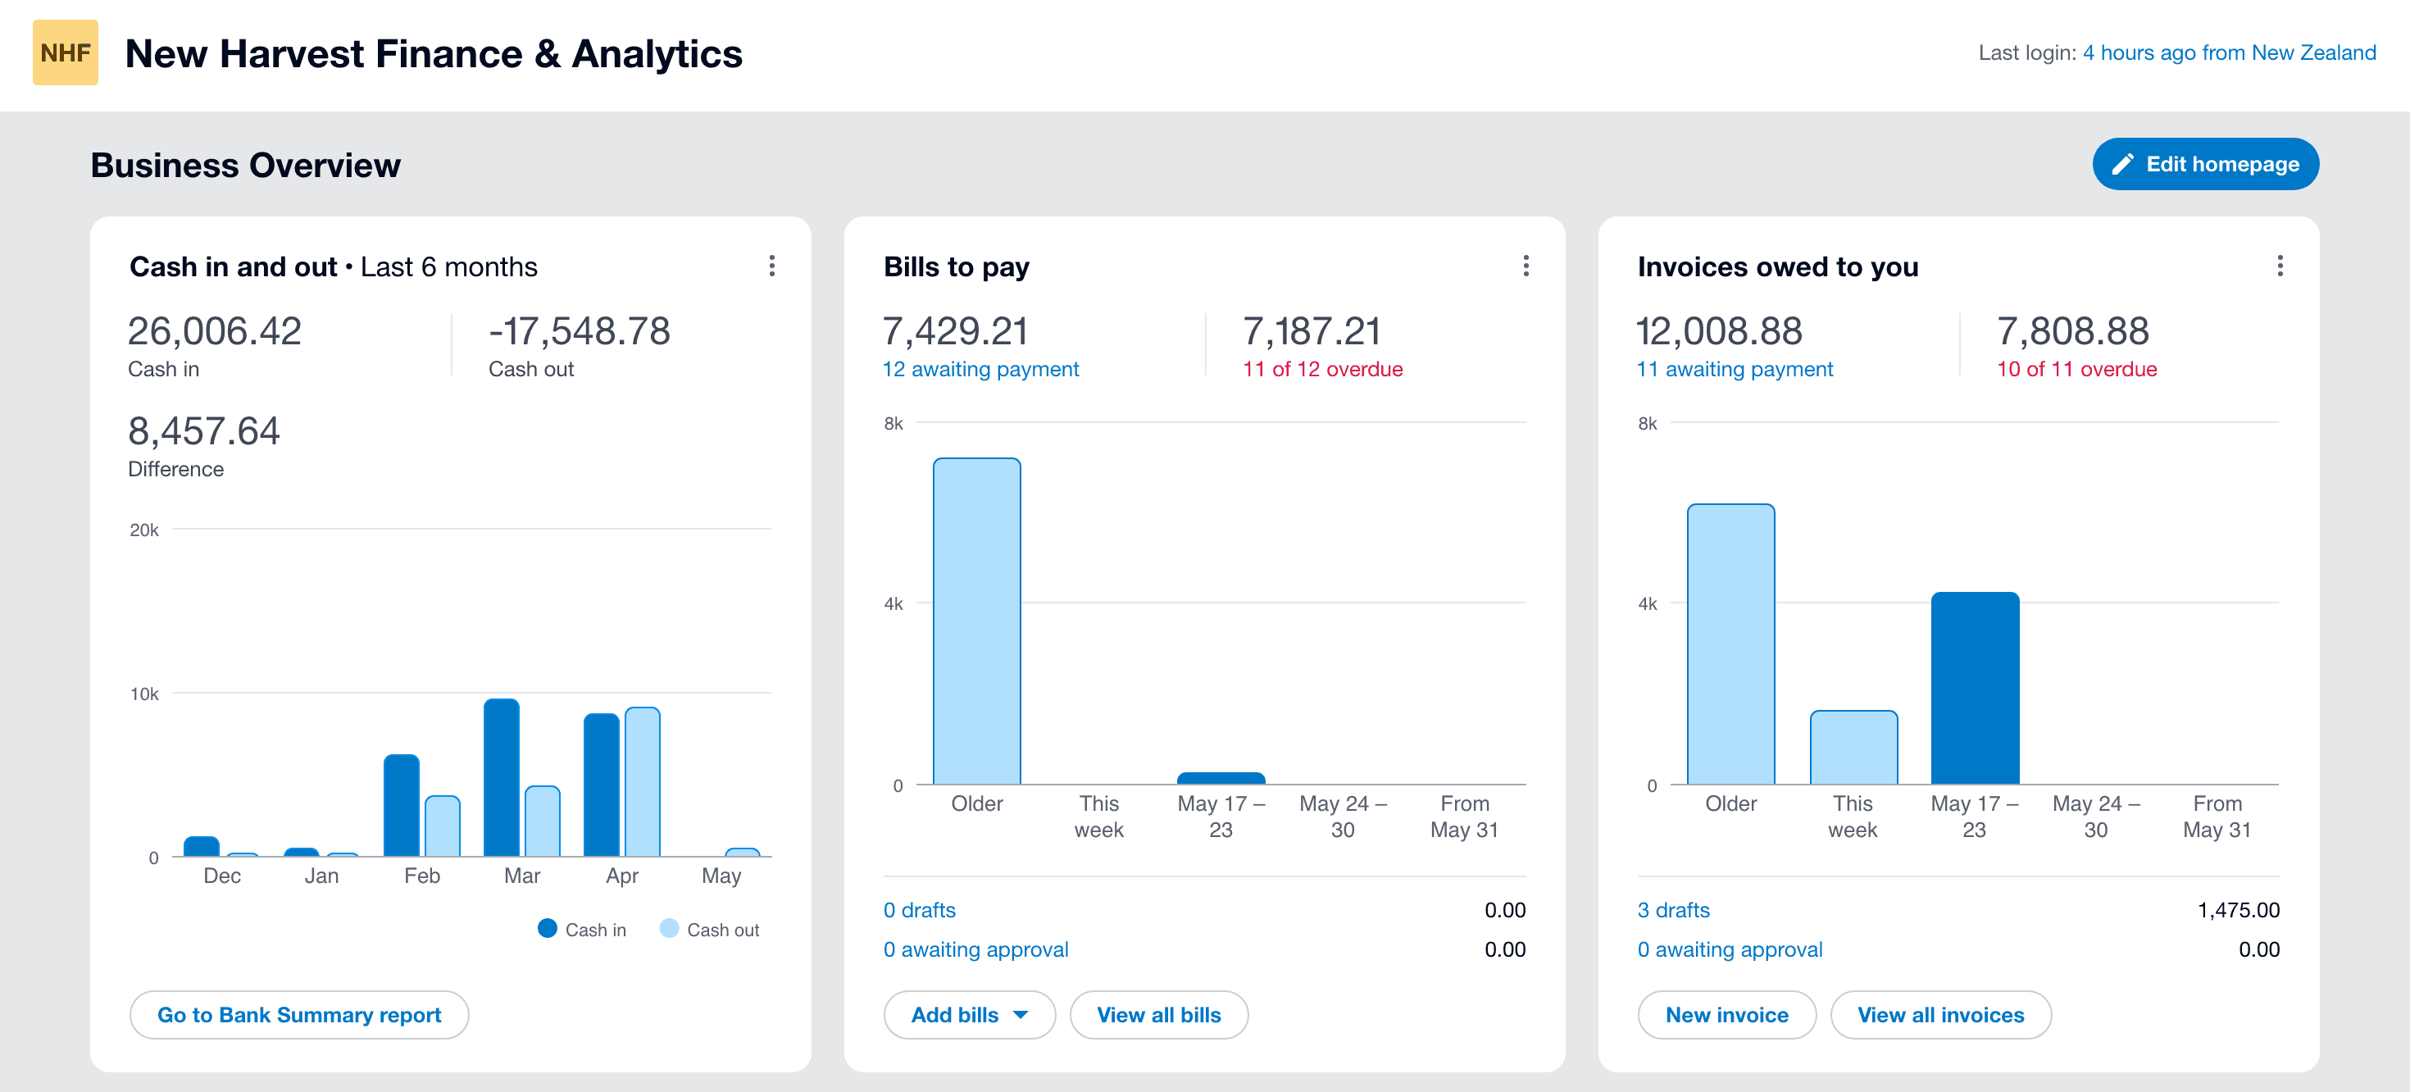
Task: Click May cash out bar
Action: tap(743, 852)
